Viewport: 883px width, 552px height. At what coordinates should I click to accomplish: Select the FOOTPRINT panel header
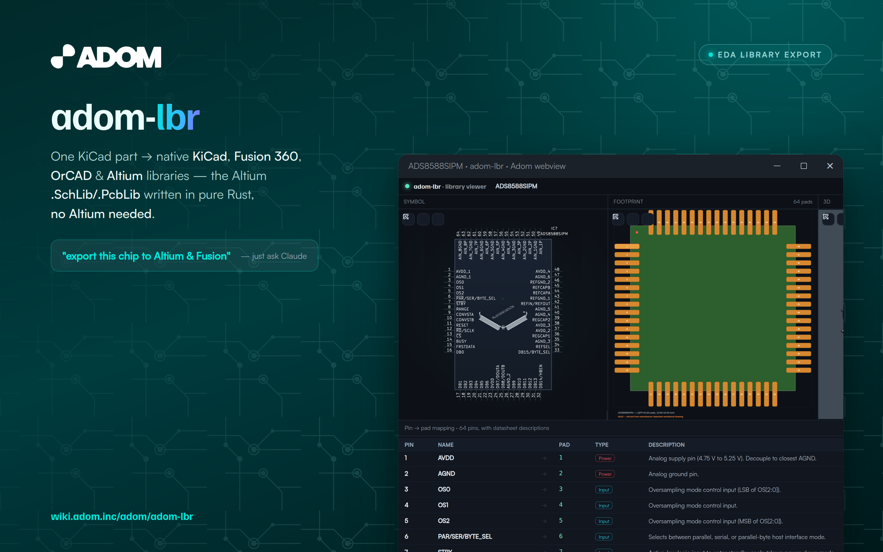coord(628,202)
